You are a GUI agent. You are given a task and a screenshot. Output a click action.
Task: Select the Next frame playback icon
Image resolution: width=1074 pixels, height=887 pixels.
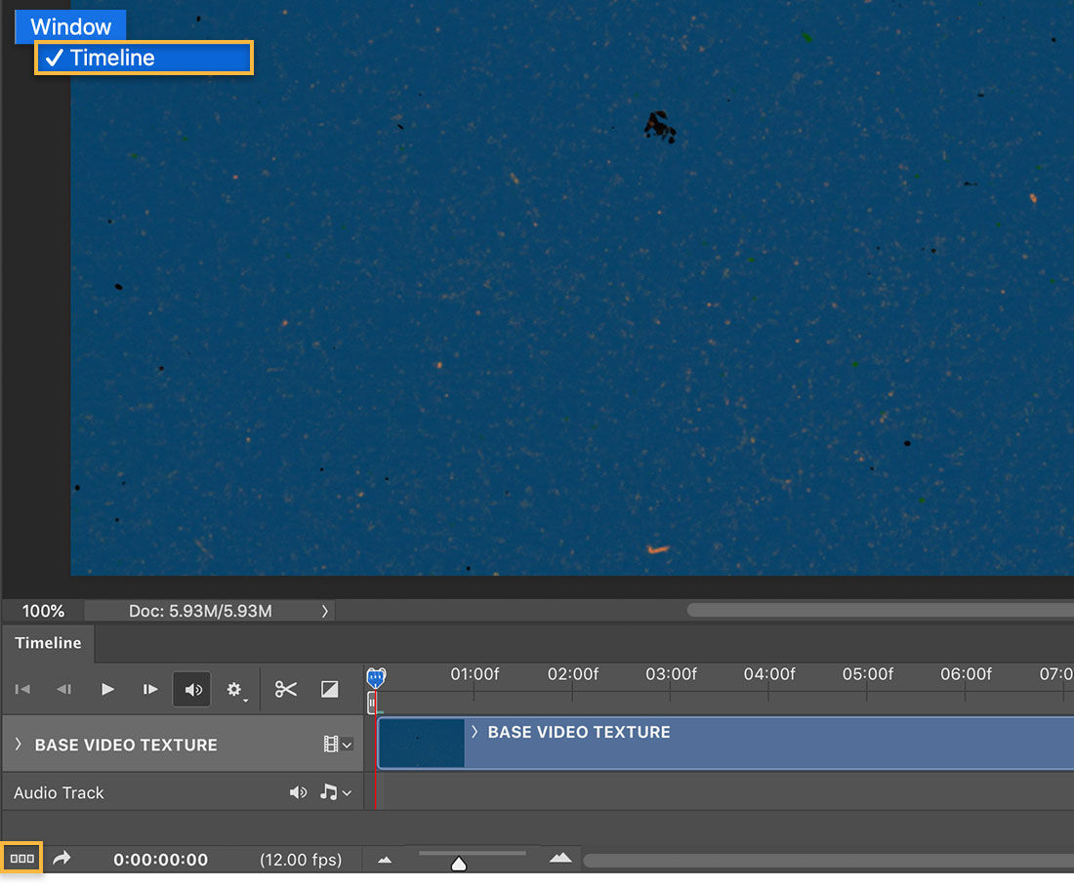click(x=149, y=689)
